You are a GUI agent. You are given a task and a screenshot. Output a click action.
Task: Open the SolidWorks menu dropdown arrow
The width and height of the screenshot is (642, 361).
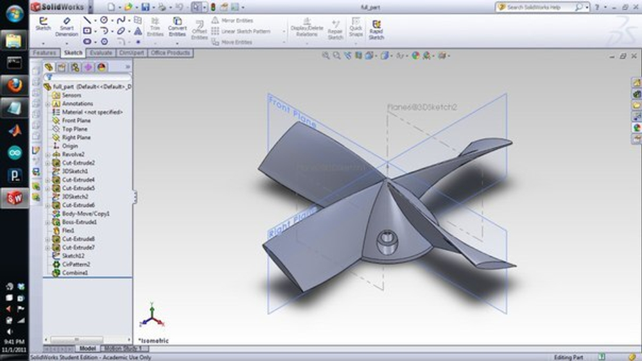[91, 7]
